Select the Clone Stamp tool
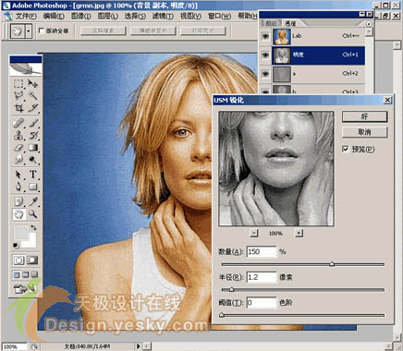Screen dimensions: 403x351 [x=18, y=135]
